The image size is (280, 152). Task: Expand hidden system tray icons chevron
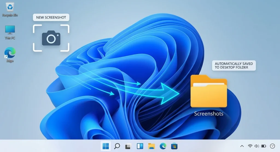(x=242, y=146)
